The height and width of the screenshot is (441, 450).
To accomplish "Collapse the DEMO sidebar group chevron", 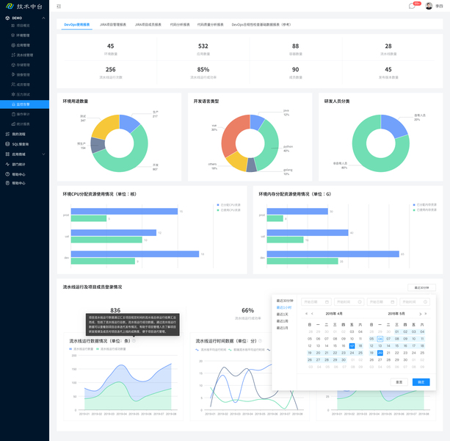I will pyautogui.click(x=43, y=18).
